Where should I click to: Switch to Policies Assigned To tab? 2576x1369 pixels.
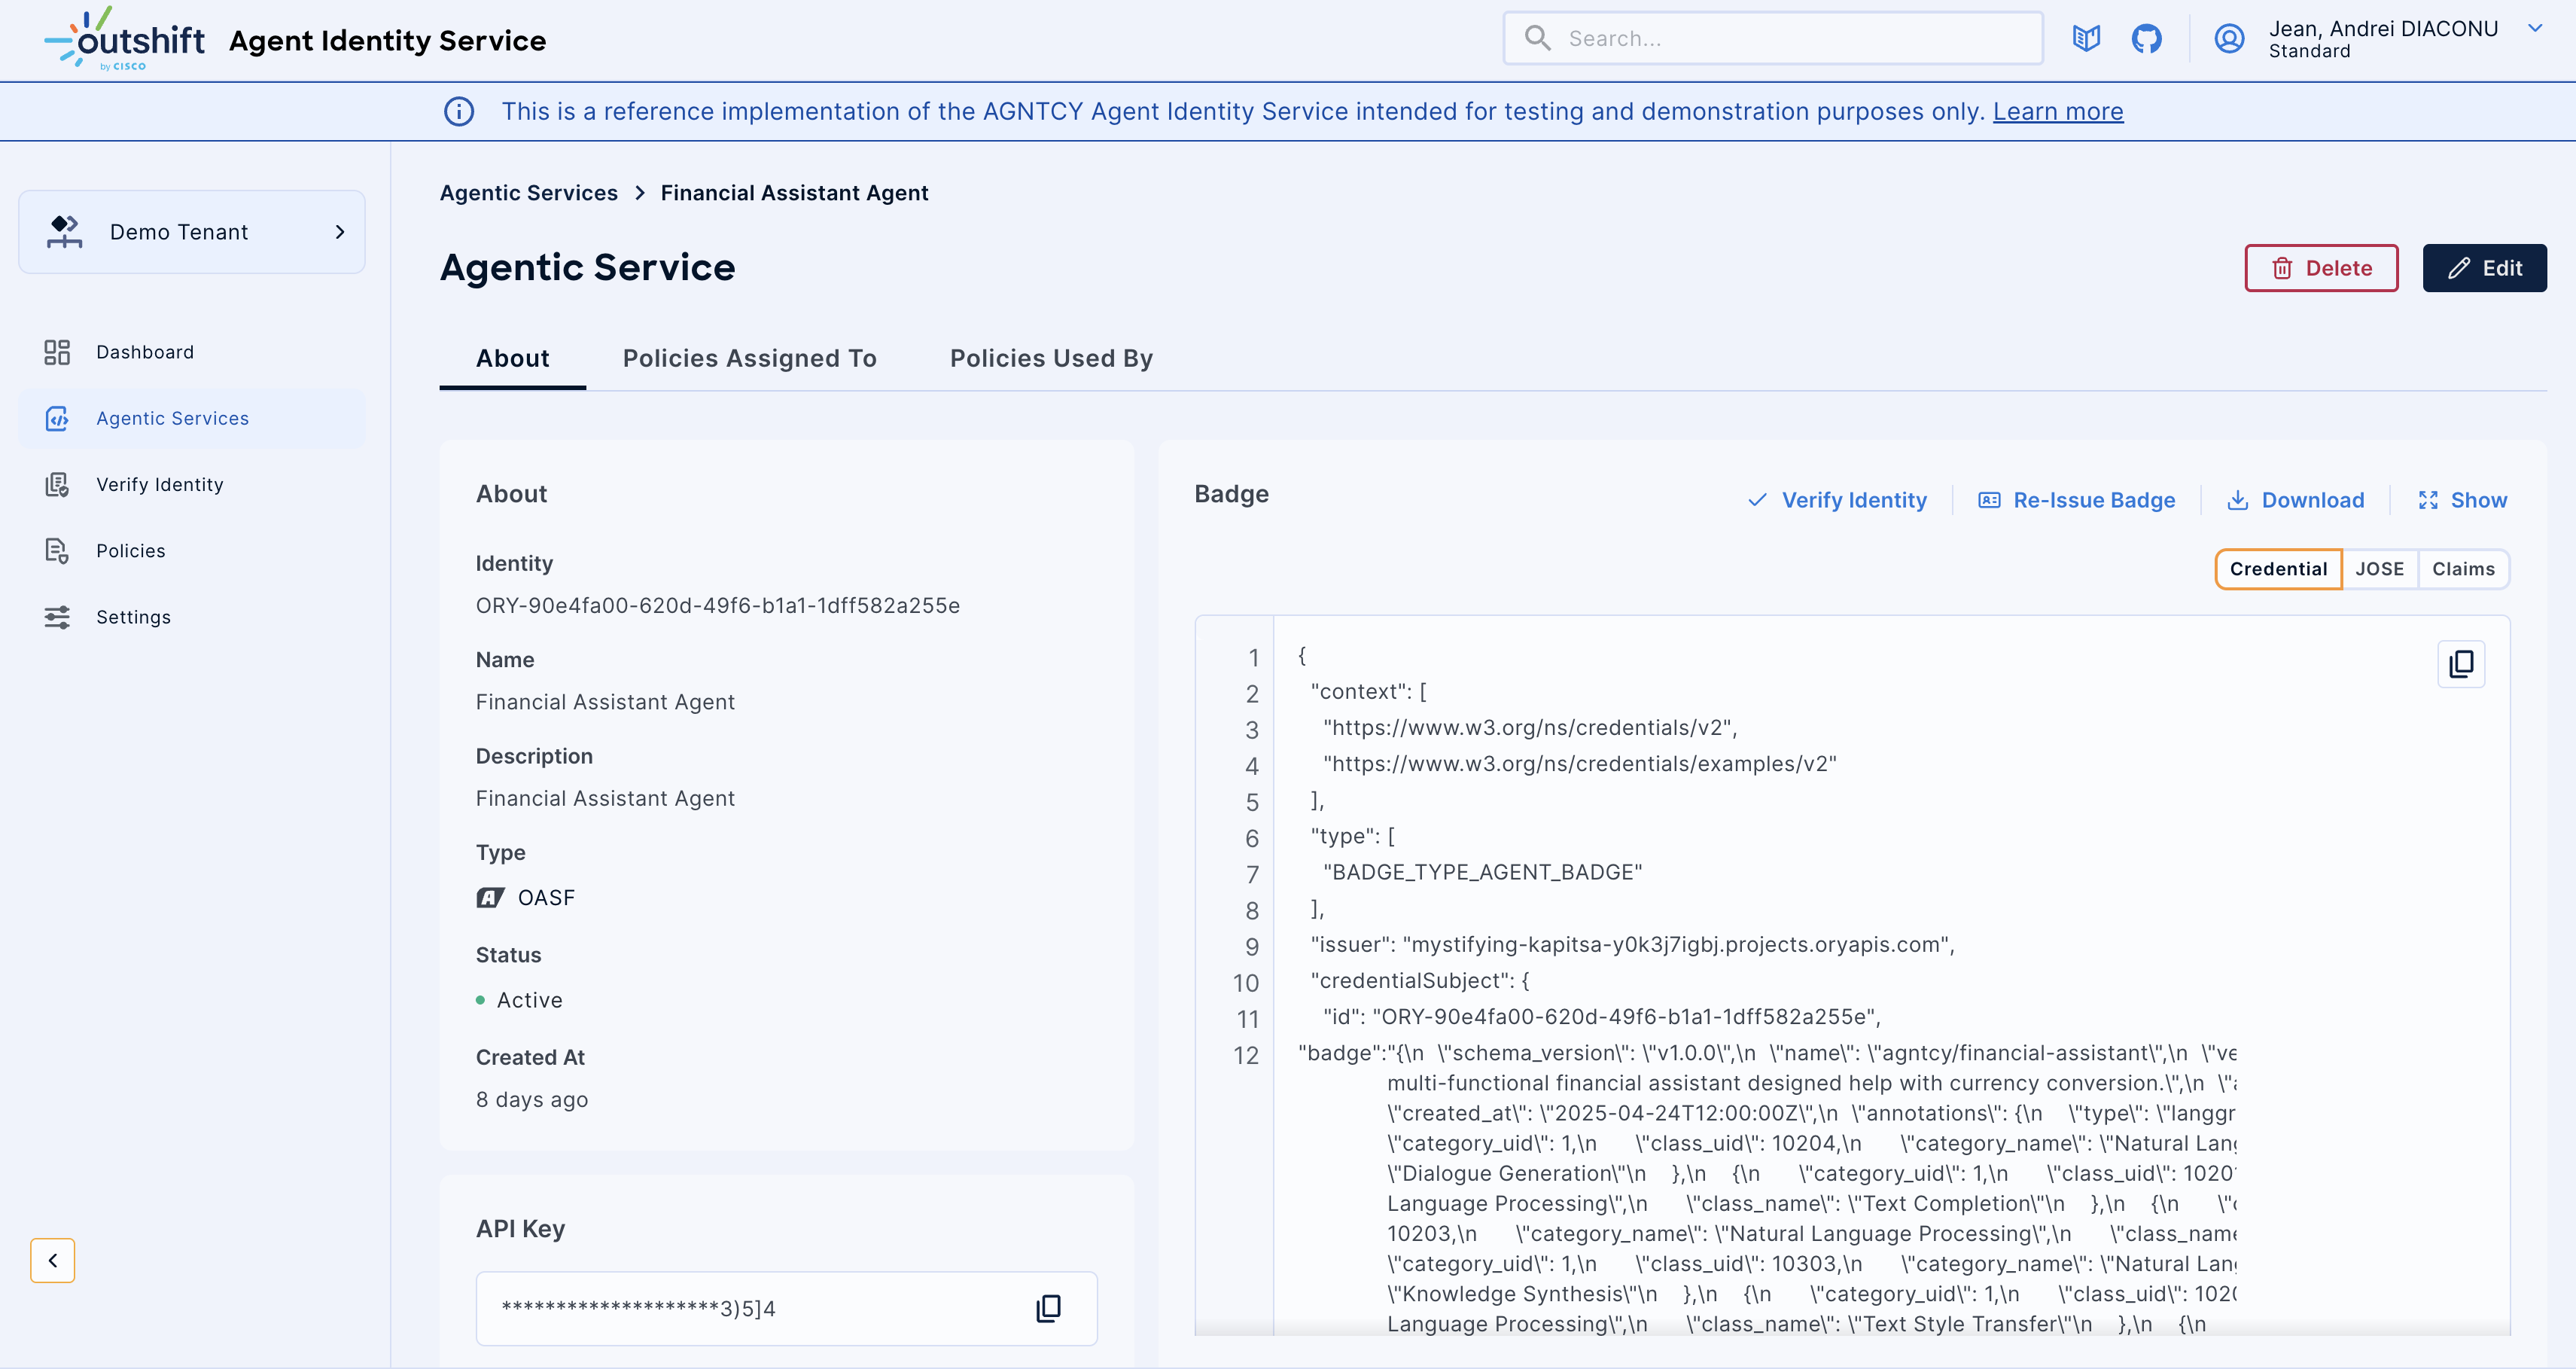pos(749,358)
